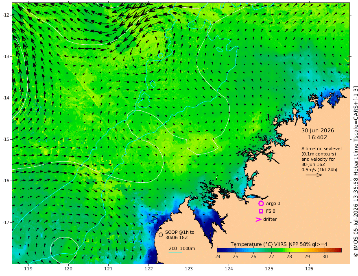Click the 'drifter' legend label
358x276 pixels.
pyautogui.click(x=270, y=219)
